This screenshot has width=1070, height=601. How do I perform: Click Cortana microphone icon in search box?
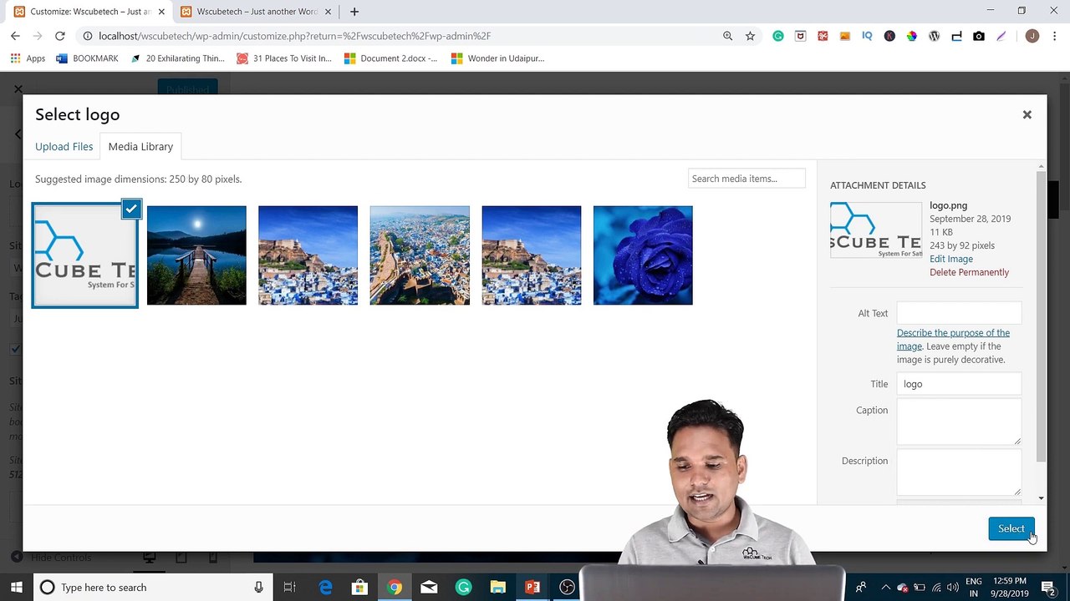(x=258, y=588)
